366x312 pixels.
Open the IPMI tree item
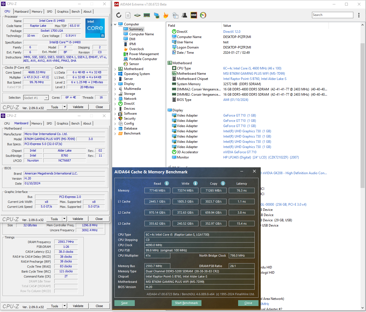click(133, 44)
